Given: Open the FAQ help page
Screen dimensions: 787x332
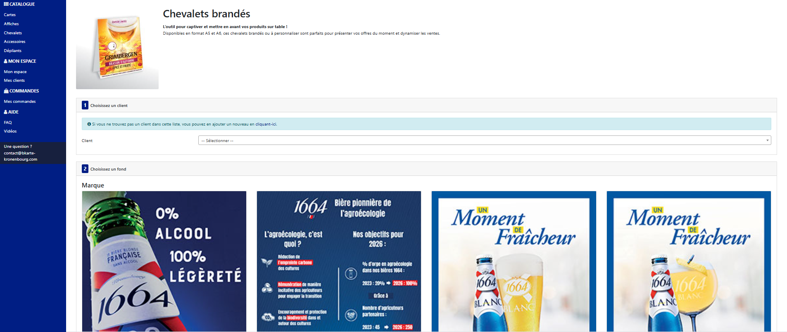Looking at the screenshot, I should point(8,123).
